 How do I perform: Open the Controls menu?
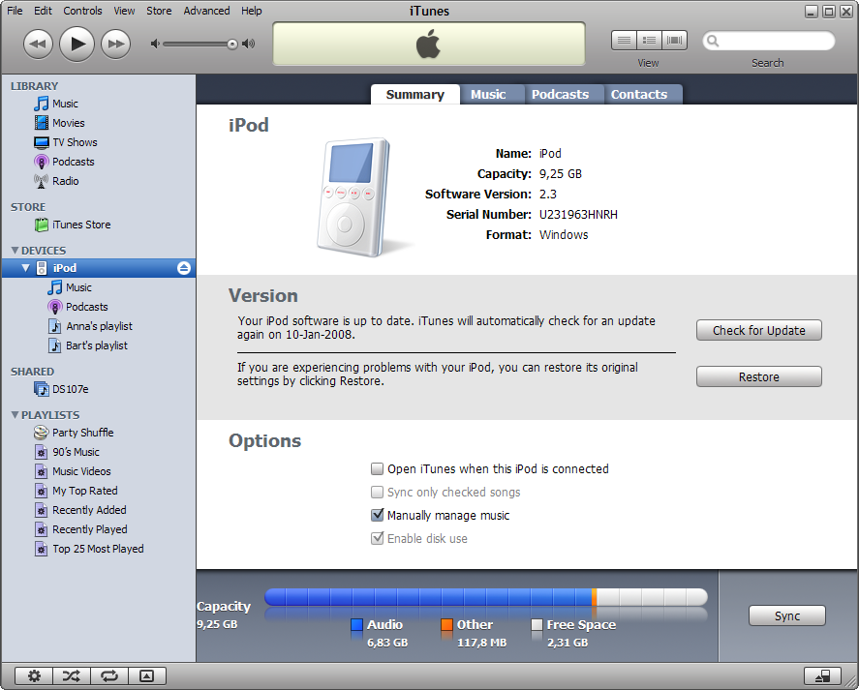(82, 11)
